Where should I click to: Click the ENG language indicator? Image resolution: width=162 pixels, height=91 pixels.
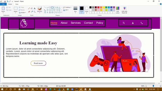point(146,89)
